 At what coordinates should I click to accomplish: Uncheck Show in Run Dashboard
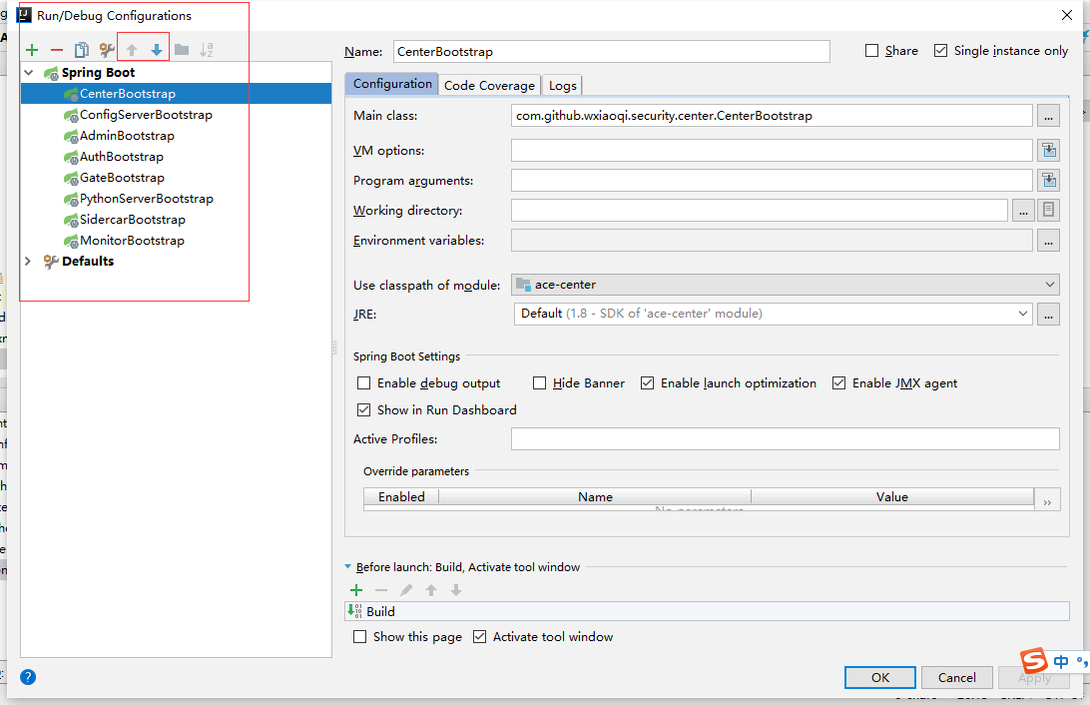pos(363,410)
